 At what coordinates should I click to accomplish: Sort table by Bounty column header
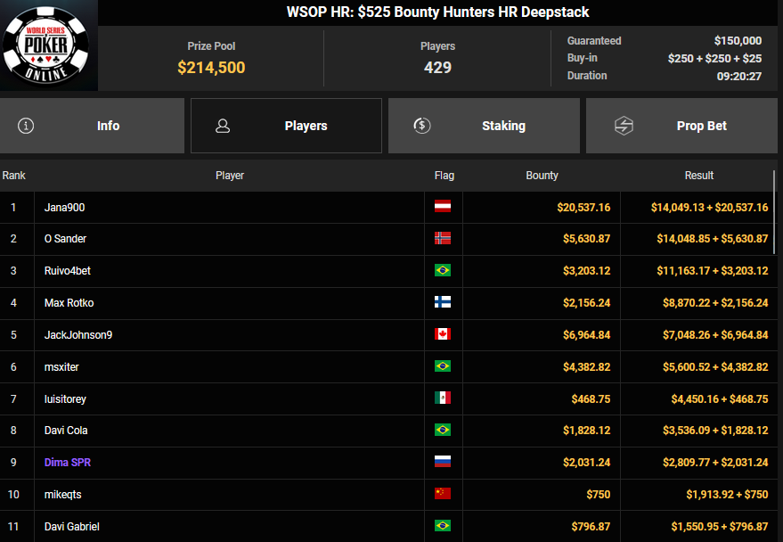[x=542, y=176]
